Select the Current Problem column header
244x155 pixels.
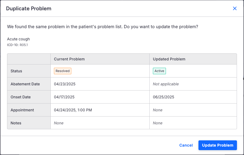click(69, 59)
